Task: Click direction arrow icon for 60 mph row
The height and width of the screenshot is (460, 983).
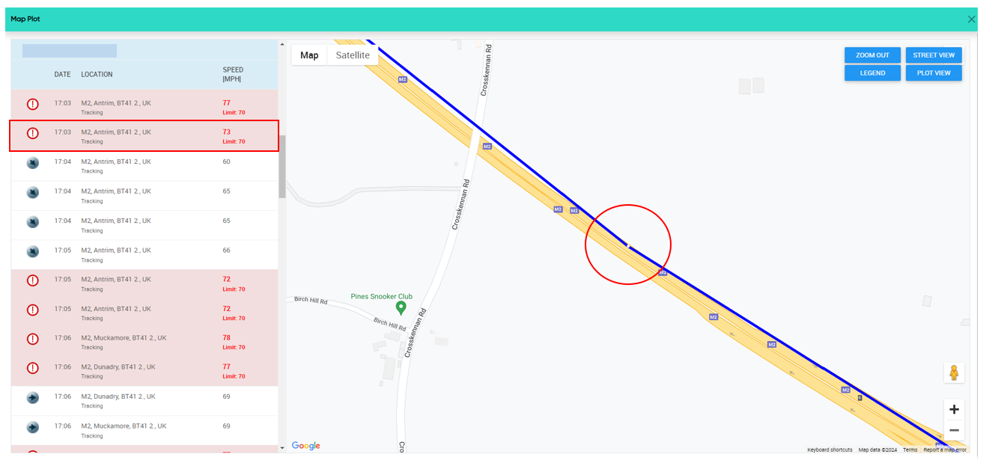Action: click(x=33, y=163)
